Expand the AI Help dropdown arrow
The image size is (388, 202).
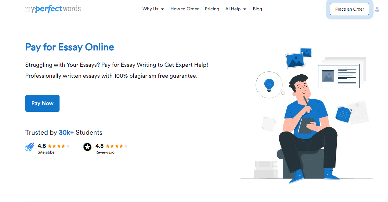(x=245, y=9)
